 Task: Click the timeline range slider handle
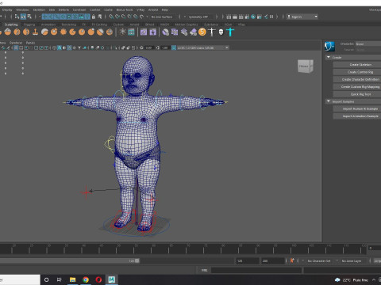point(137,260)
